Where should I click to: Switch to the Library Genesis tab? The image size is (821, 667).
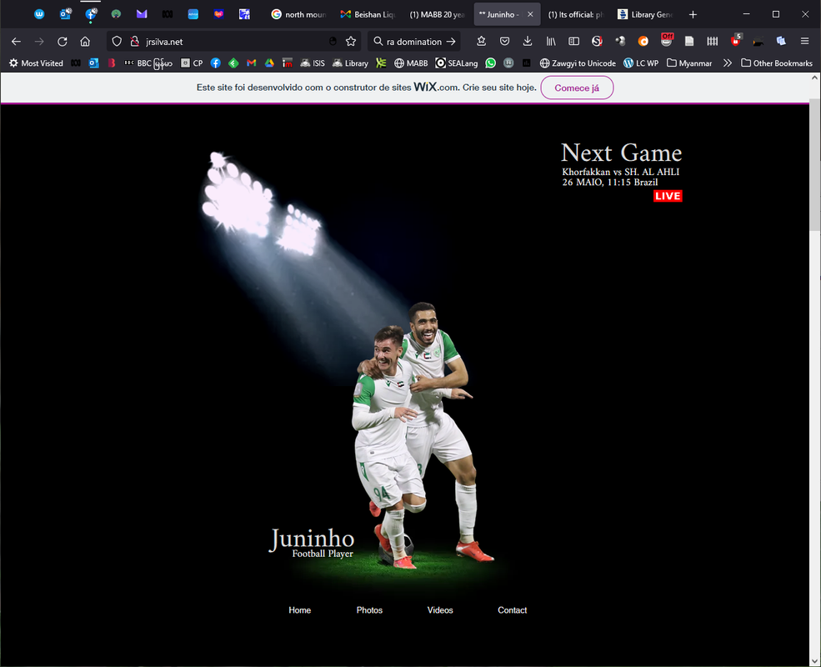tap(645, 14)
